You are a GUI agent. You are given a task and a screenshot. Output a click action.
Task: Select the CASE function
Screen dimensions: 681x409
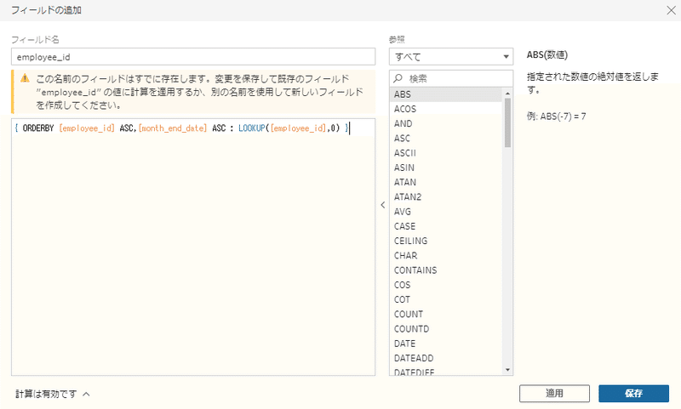point(445,226)
